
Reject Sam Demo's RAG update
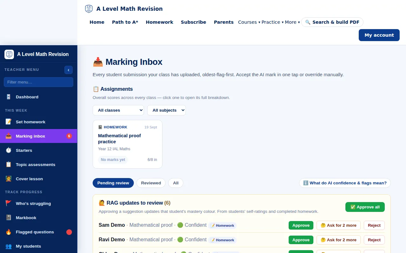click(374, 225)
